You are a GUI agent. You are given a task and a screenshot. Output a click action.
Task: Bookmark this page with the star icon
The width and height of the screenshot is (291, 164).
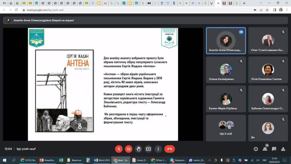point(267,10)
